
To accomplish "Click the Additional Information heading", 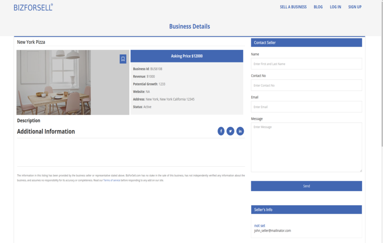I will [46, 131].
